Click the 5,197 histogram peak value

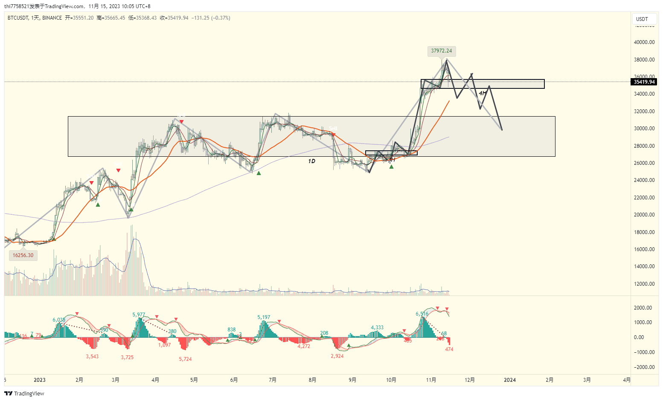tap(264, 317)
